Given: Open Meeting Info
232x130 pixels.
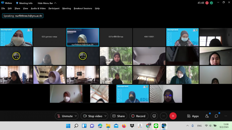Looking at the screenshot, I should click(24, 3).
